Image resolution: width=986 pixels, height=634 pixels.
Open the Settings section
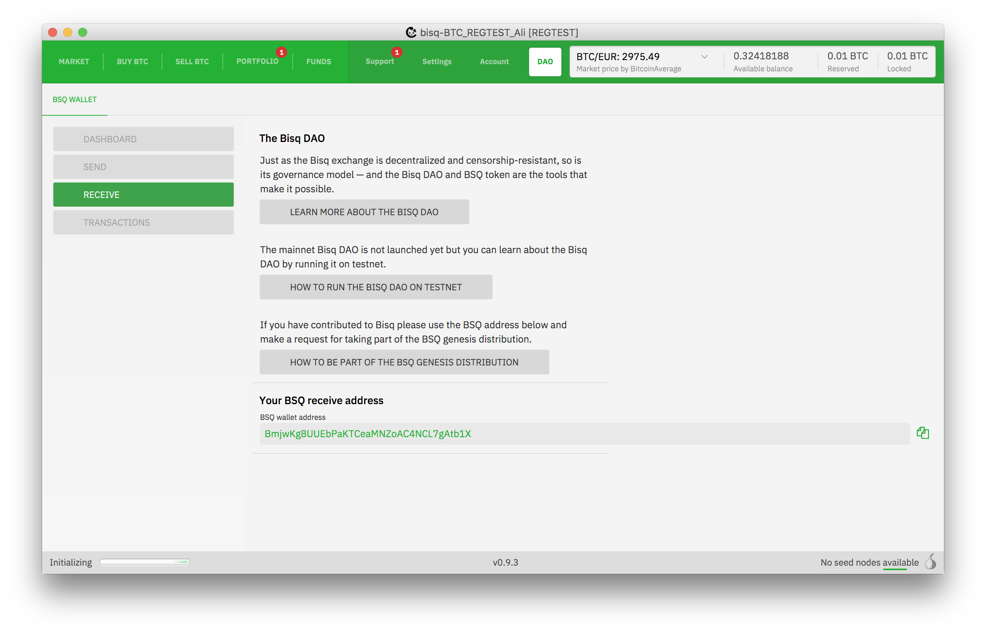437,61
